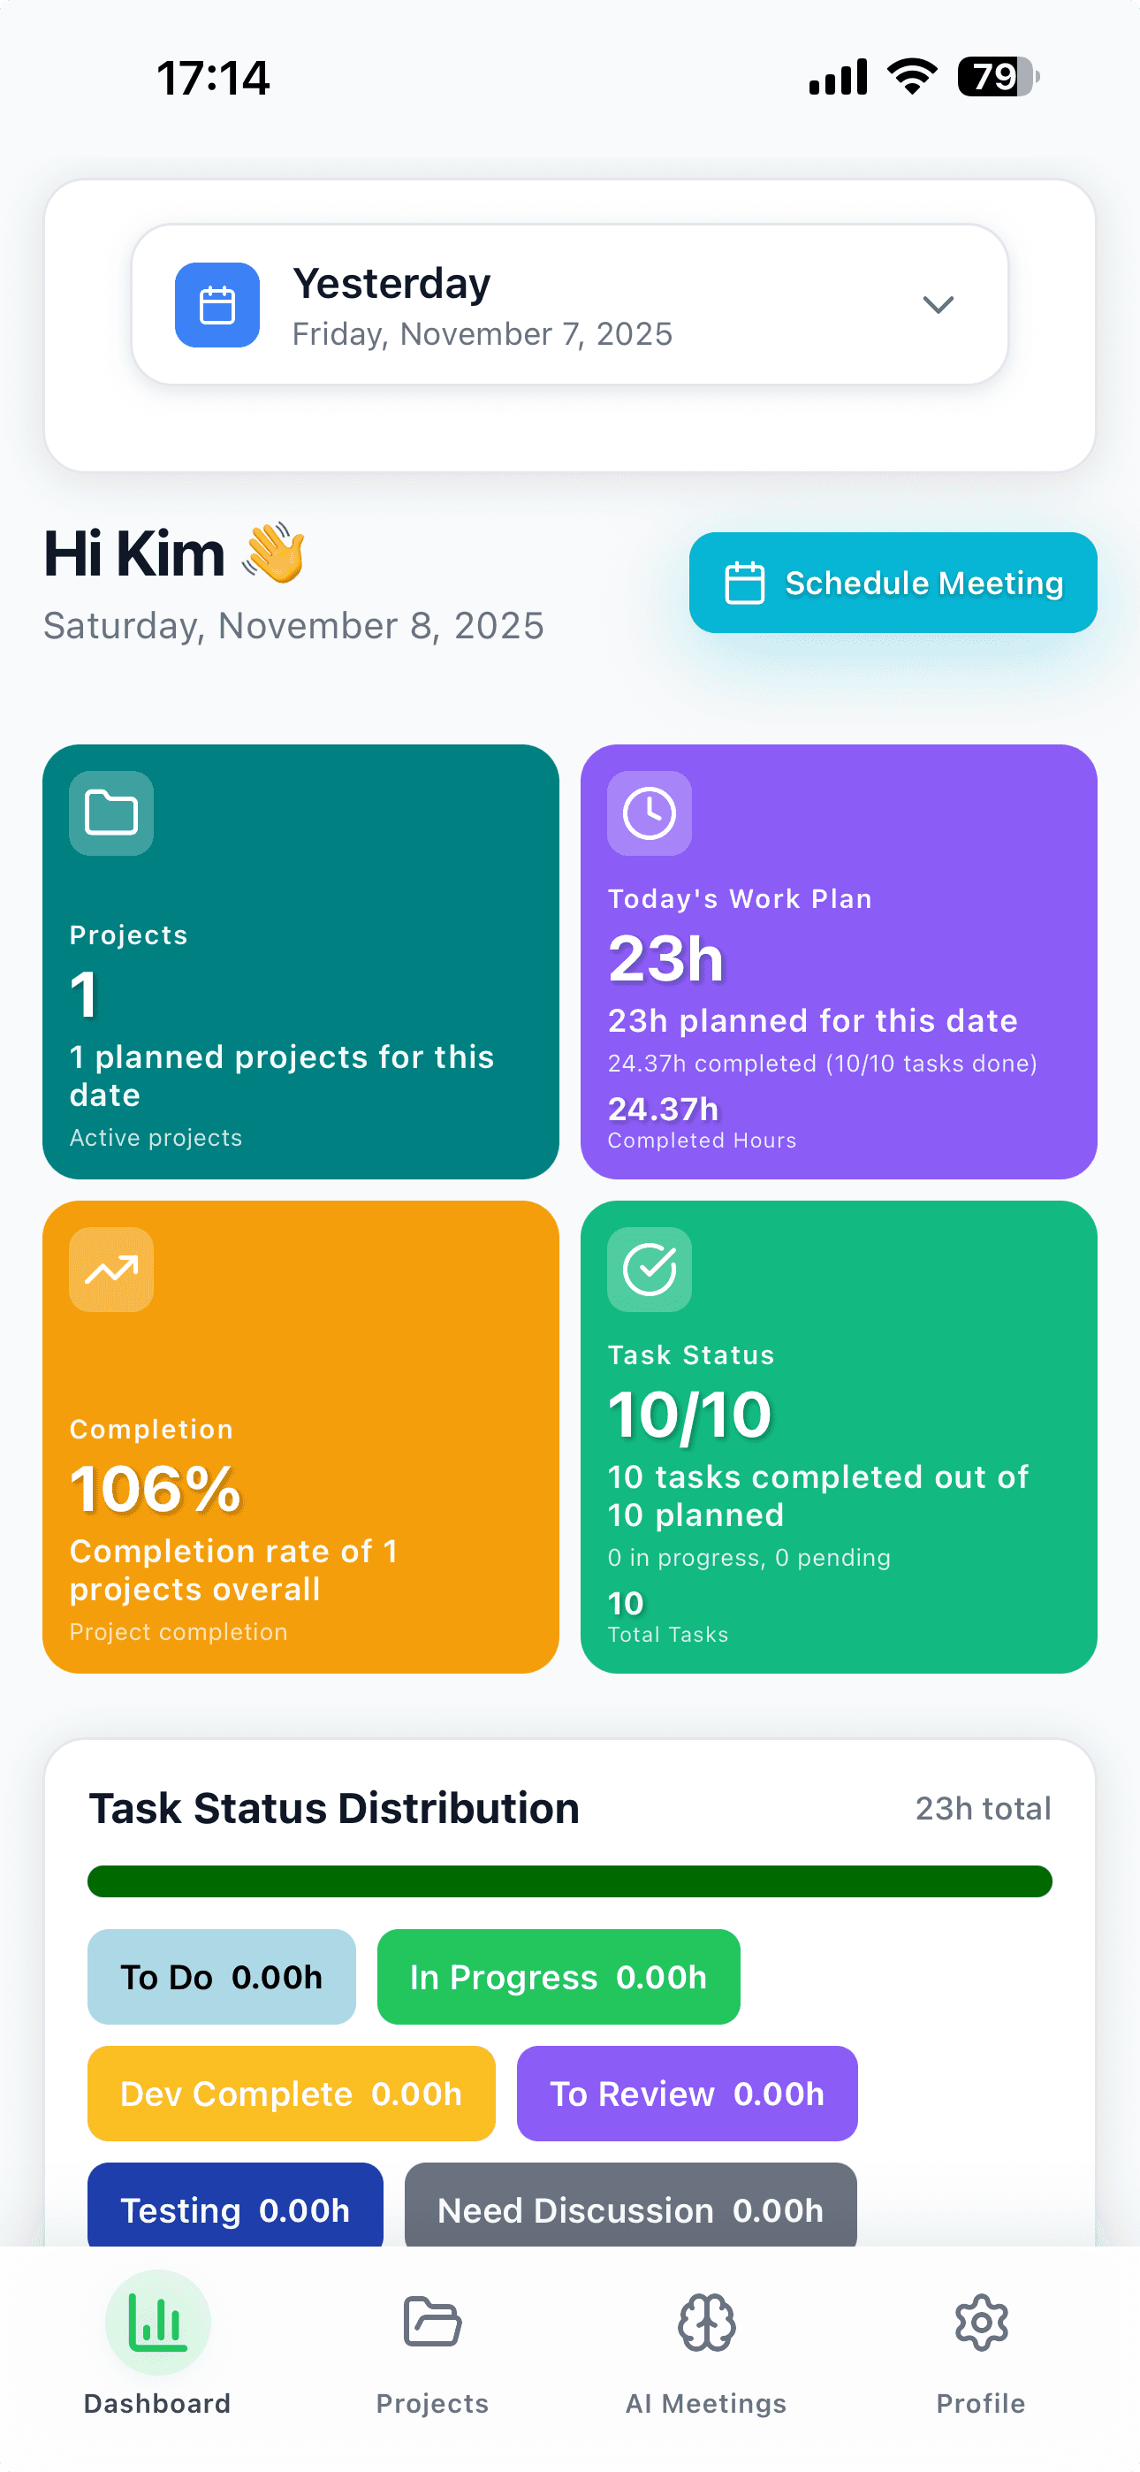Click the clock icon on Today's Work Plan card

click(x=649, y=813)
